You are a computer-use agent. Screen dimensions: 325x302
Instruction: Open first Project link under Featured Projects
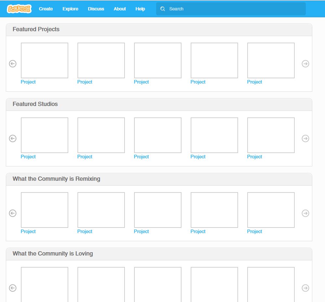coord(28,82)
